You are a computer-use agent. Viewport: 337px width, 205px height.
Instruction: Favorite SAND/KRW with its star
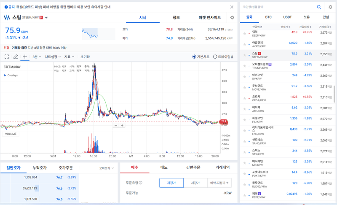[x=244, y=141]
